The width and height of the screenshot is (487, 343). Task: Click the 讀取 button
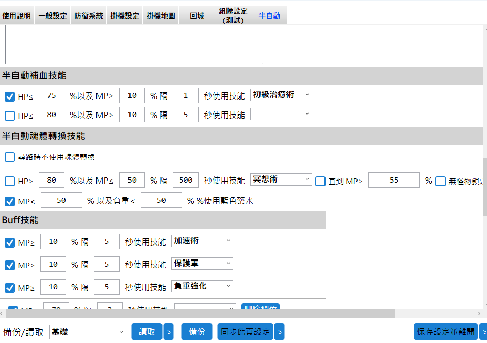click(x=147, y=332)
